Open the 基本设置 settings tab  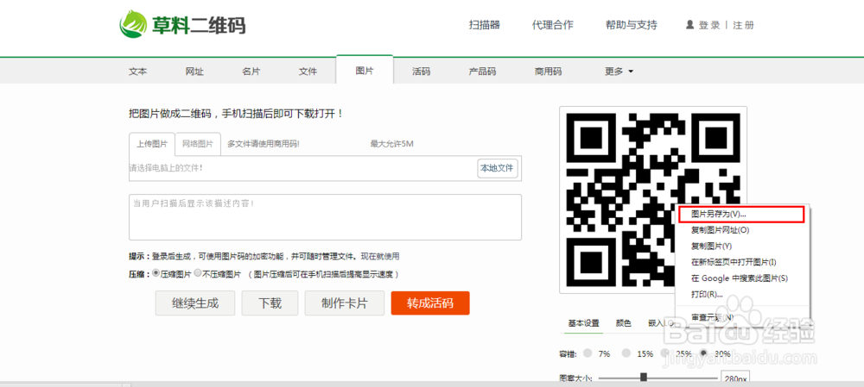583,322
